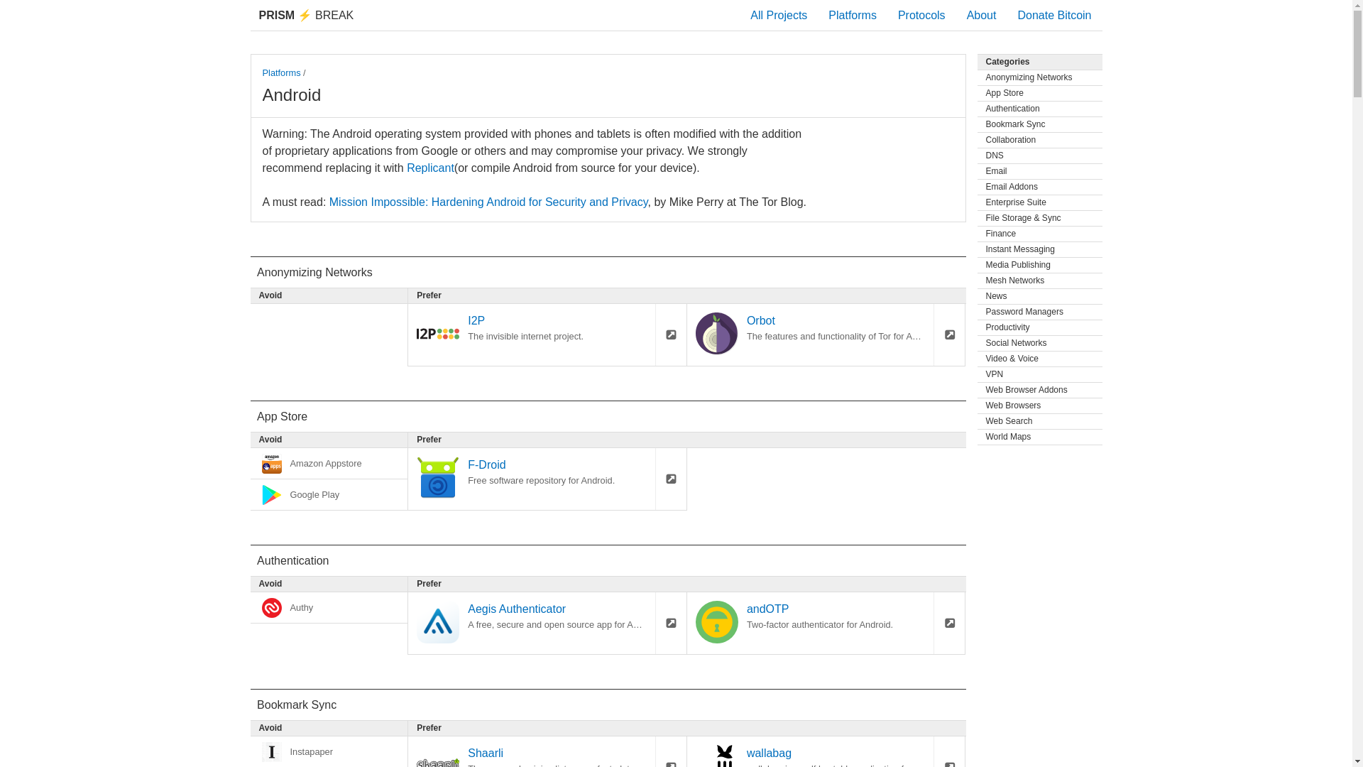
Task: Select Productivity category
Action: pos(1039,327)
